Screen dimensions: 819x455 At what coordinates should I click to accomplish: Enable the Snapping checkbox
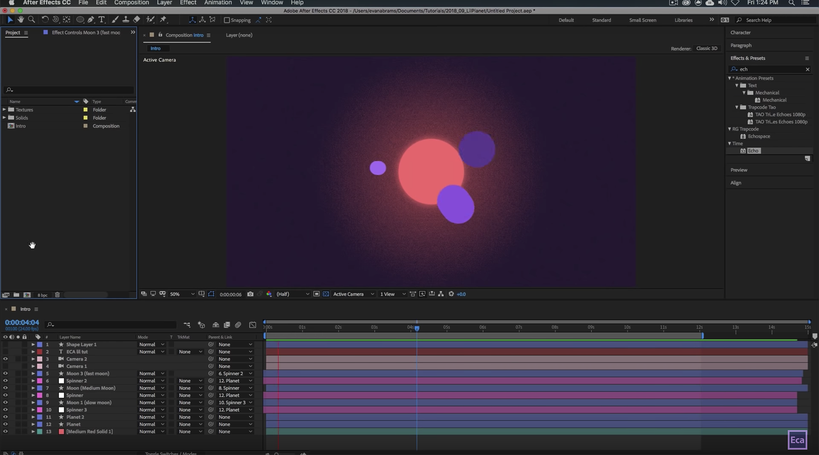[x=227, y=20]
